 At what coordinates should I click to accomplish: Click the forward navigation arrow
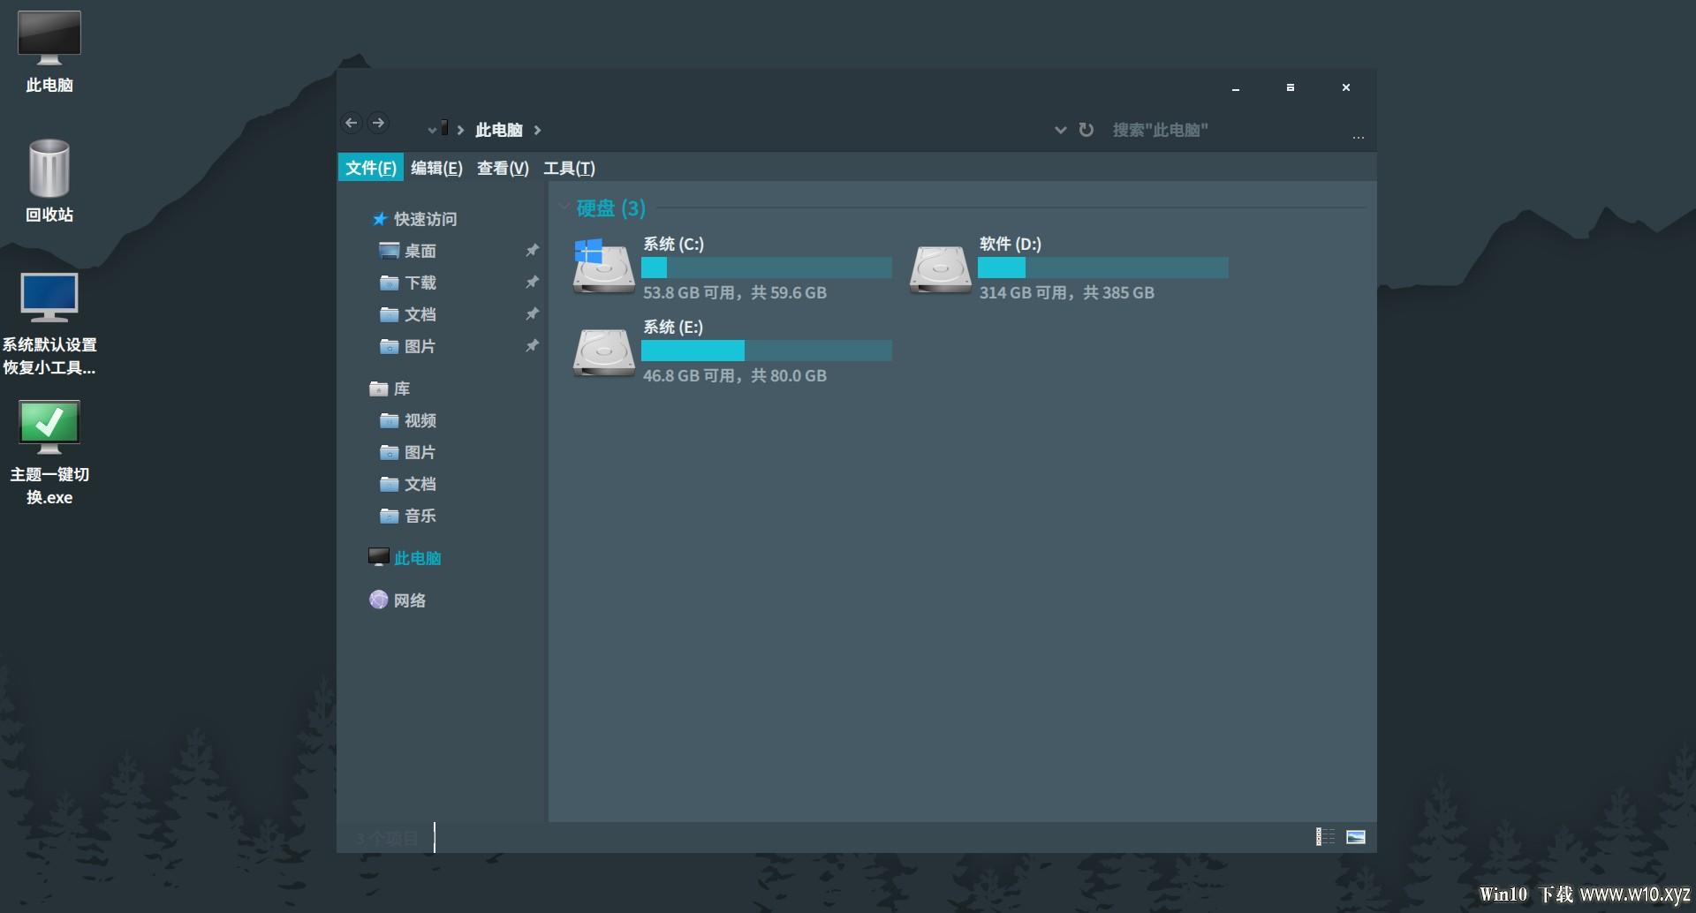(x=378, y=123)
